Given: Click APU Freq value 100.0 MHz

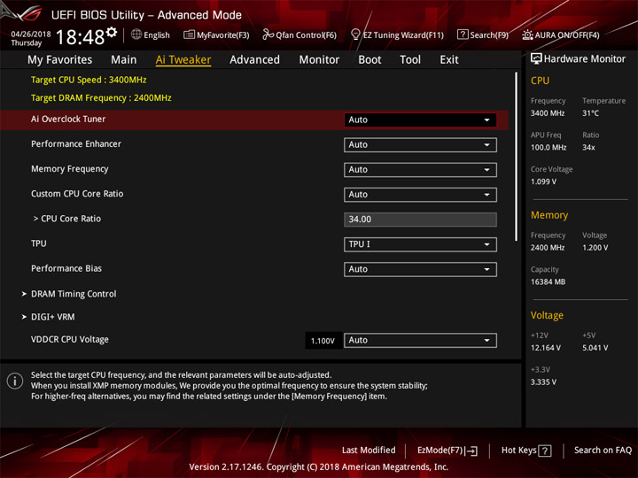Looking at the screenshot, I should point(549,148).
